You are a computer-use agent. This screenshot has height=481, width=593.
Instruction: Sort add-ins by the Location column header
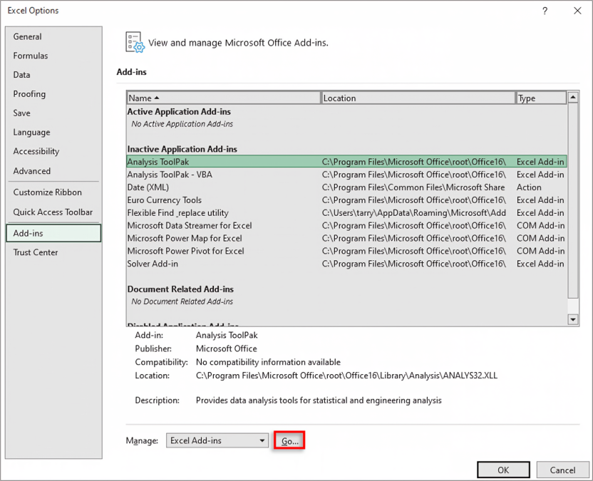(418, 98)
